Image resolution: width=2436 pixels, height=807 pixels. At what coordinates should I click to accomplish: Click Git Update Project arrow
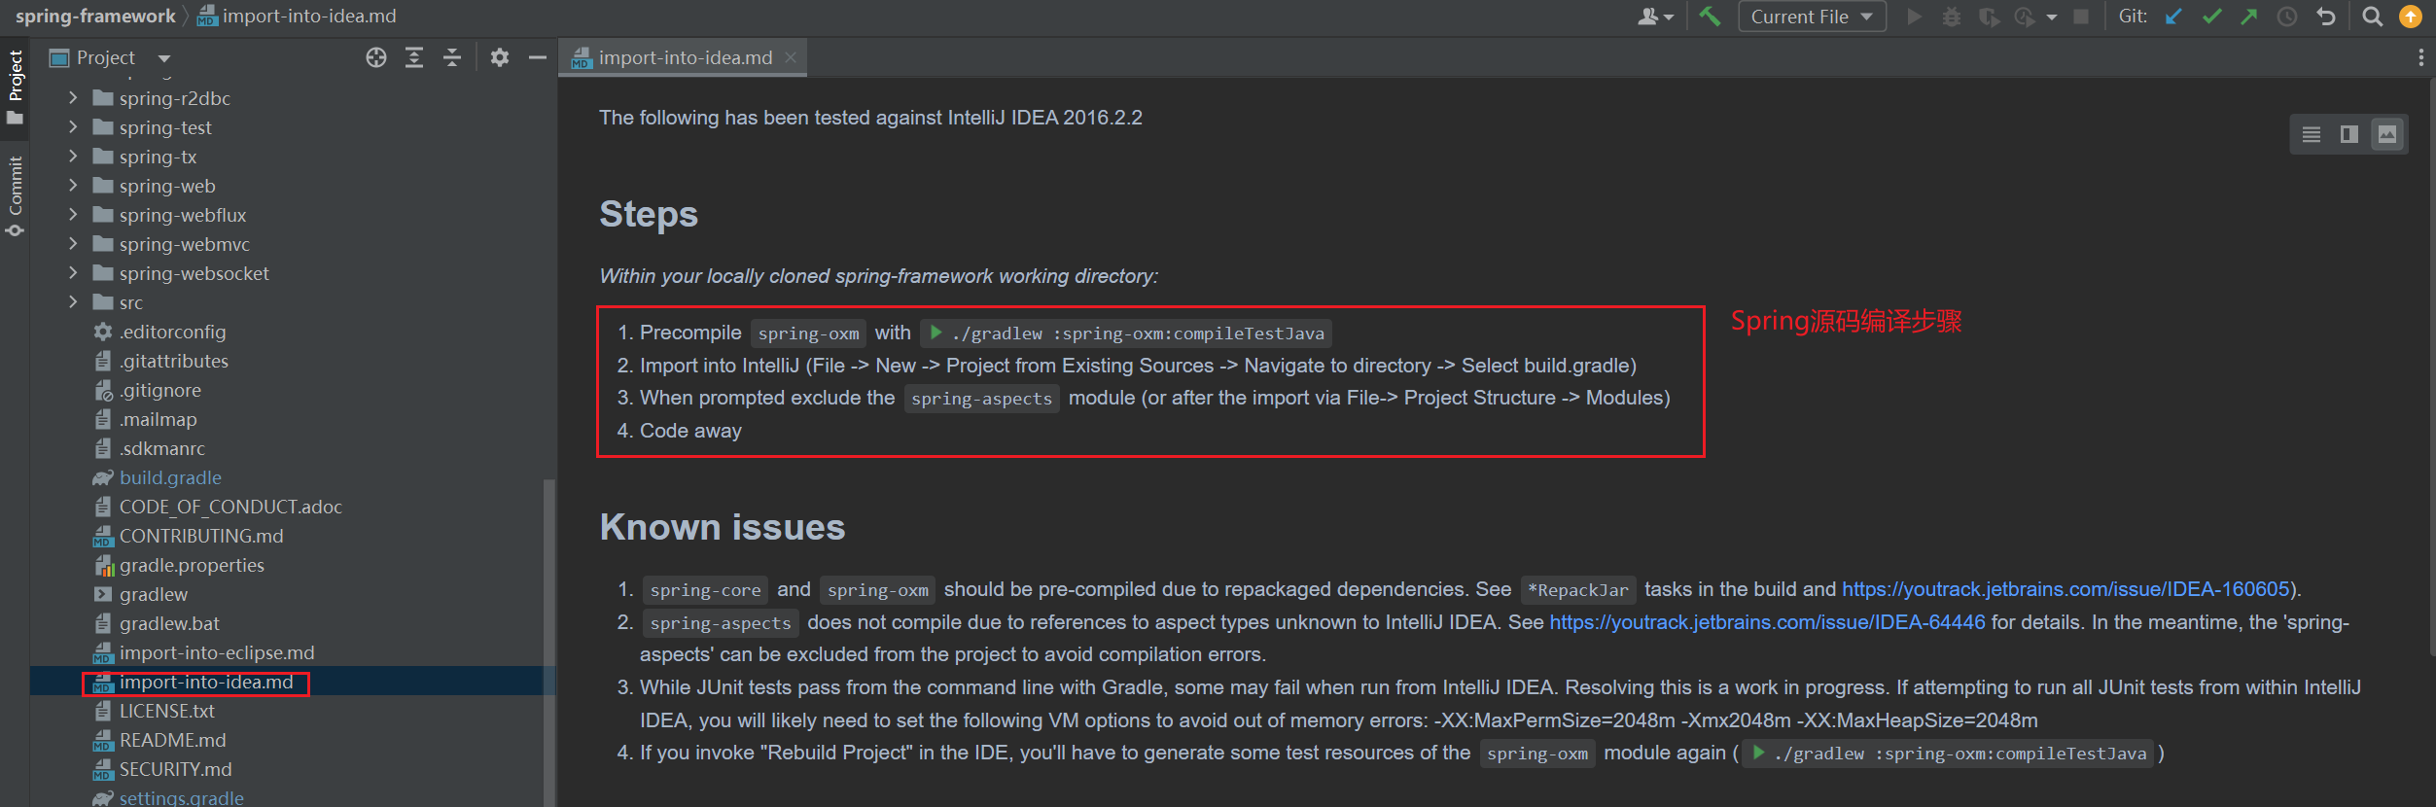[2174, 17]
